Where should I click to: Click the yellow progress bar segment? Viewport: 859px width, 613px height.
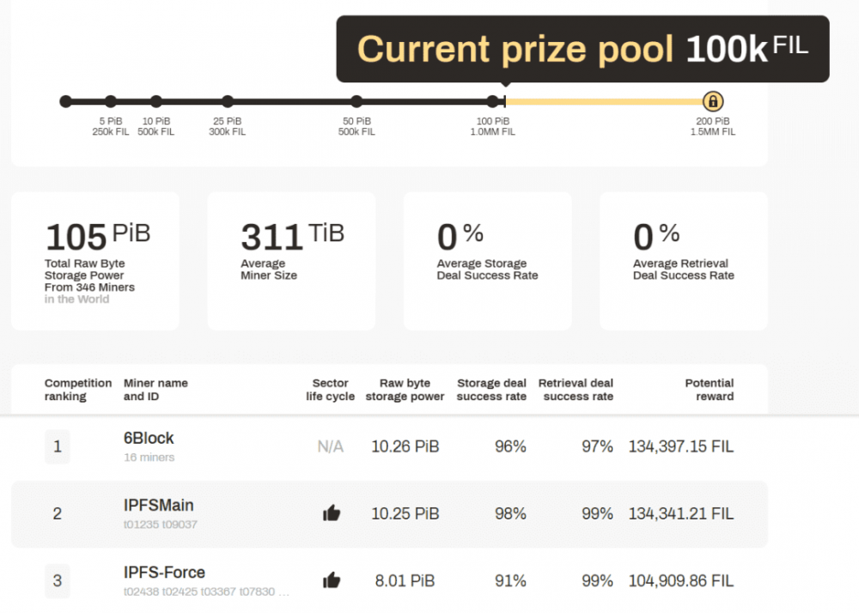pyautogui.click(x=601, y=101)
